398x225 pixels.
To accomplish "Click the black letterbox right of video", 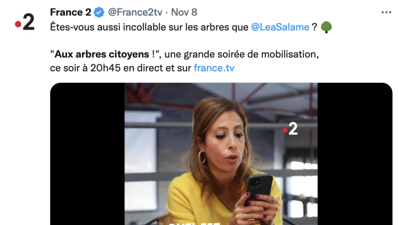I will (355, 154).
